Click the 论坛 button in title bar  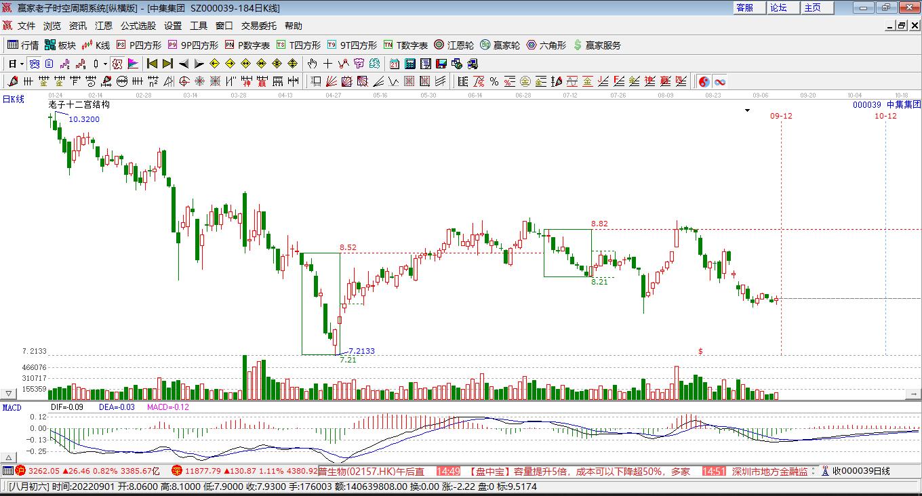(783, 7)
